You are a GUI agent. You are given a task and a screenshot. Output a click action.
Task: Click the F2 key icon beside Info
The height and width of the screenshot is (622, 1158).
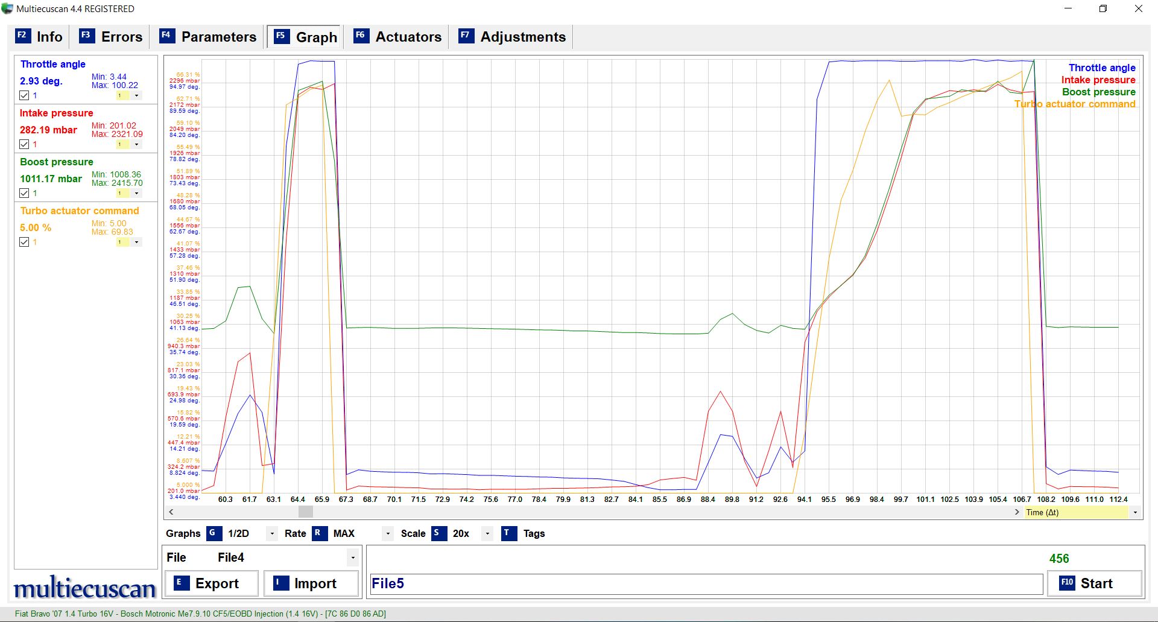[23, 36]
